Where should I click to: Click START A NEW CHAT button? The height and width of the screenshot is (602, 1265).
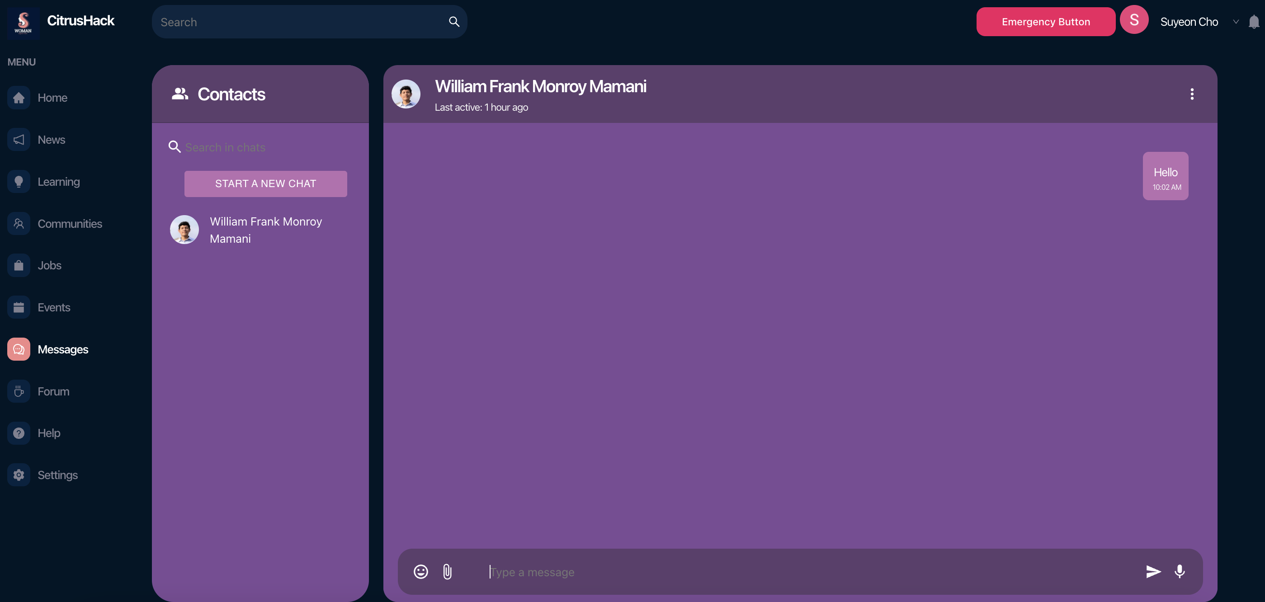pos(265,183)
